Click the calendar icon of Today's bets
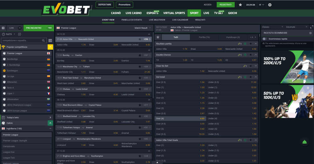This screenshot has width=314, height=164. (3, 117)
